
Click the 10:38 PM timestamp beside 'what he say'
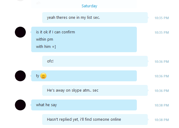pos(162,105)
